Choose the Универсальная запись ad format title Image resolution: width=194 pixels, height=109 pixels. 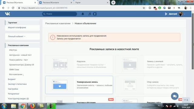(x=87, y=82)
